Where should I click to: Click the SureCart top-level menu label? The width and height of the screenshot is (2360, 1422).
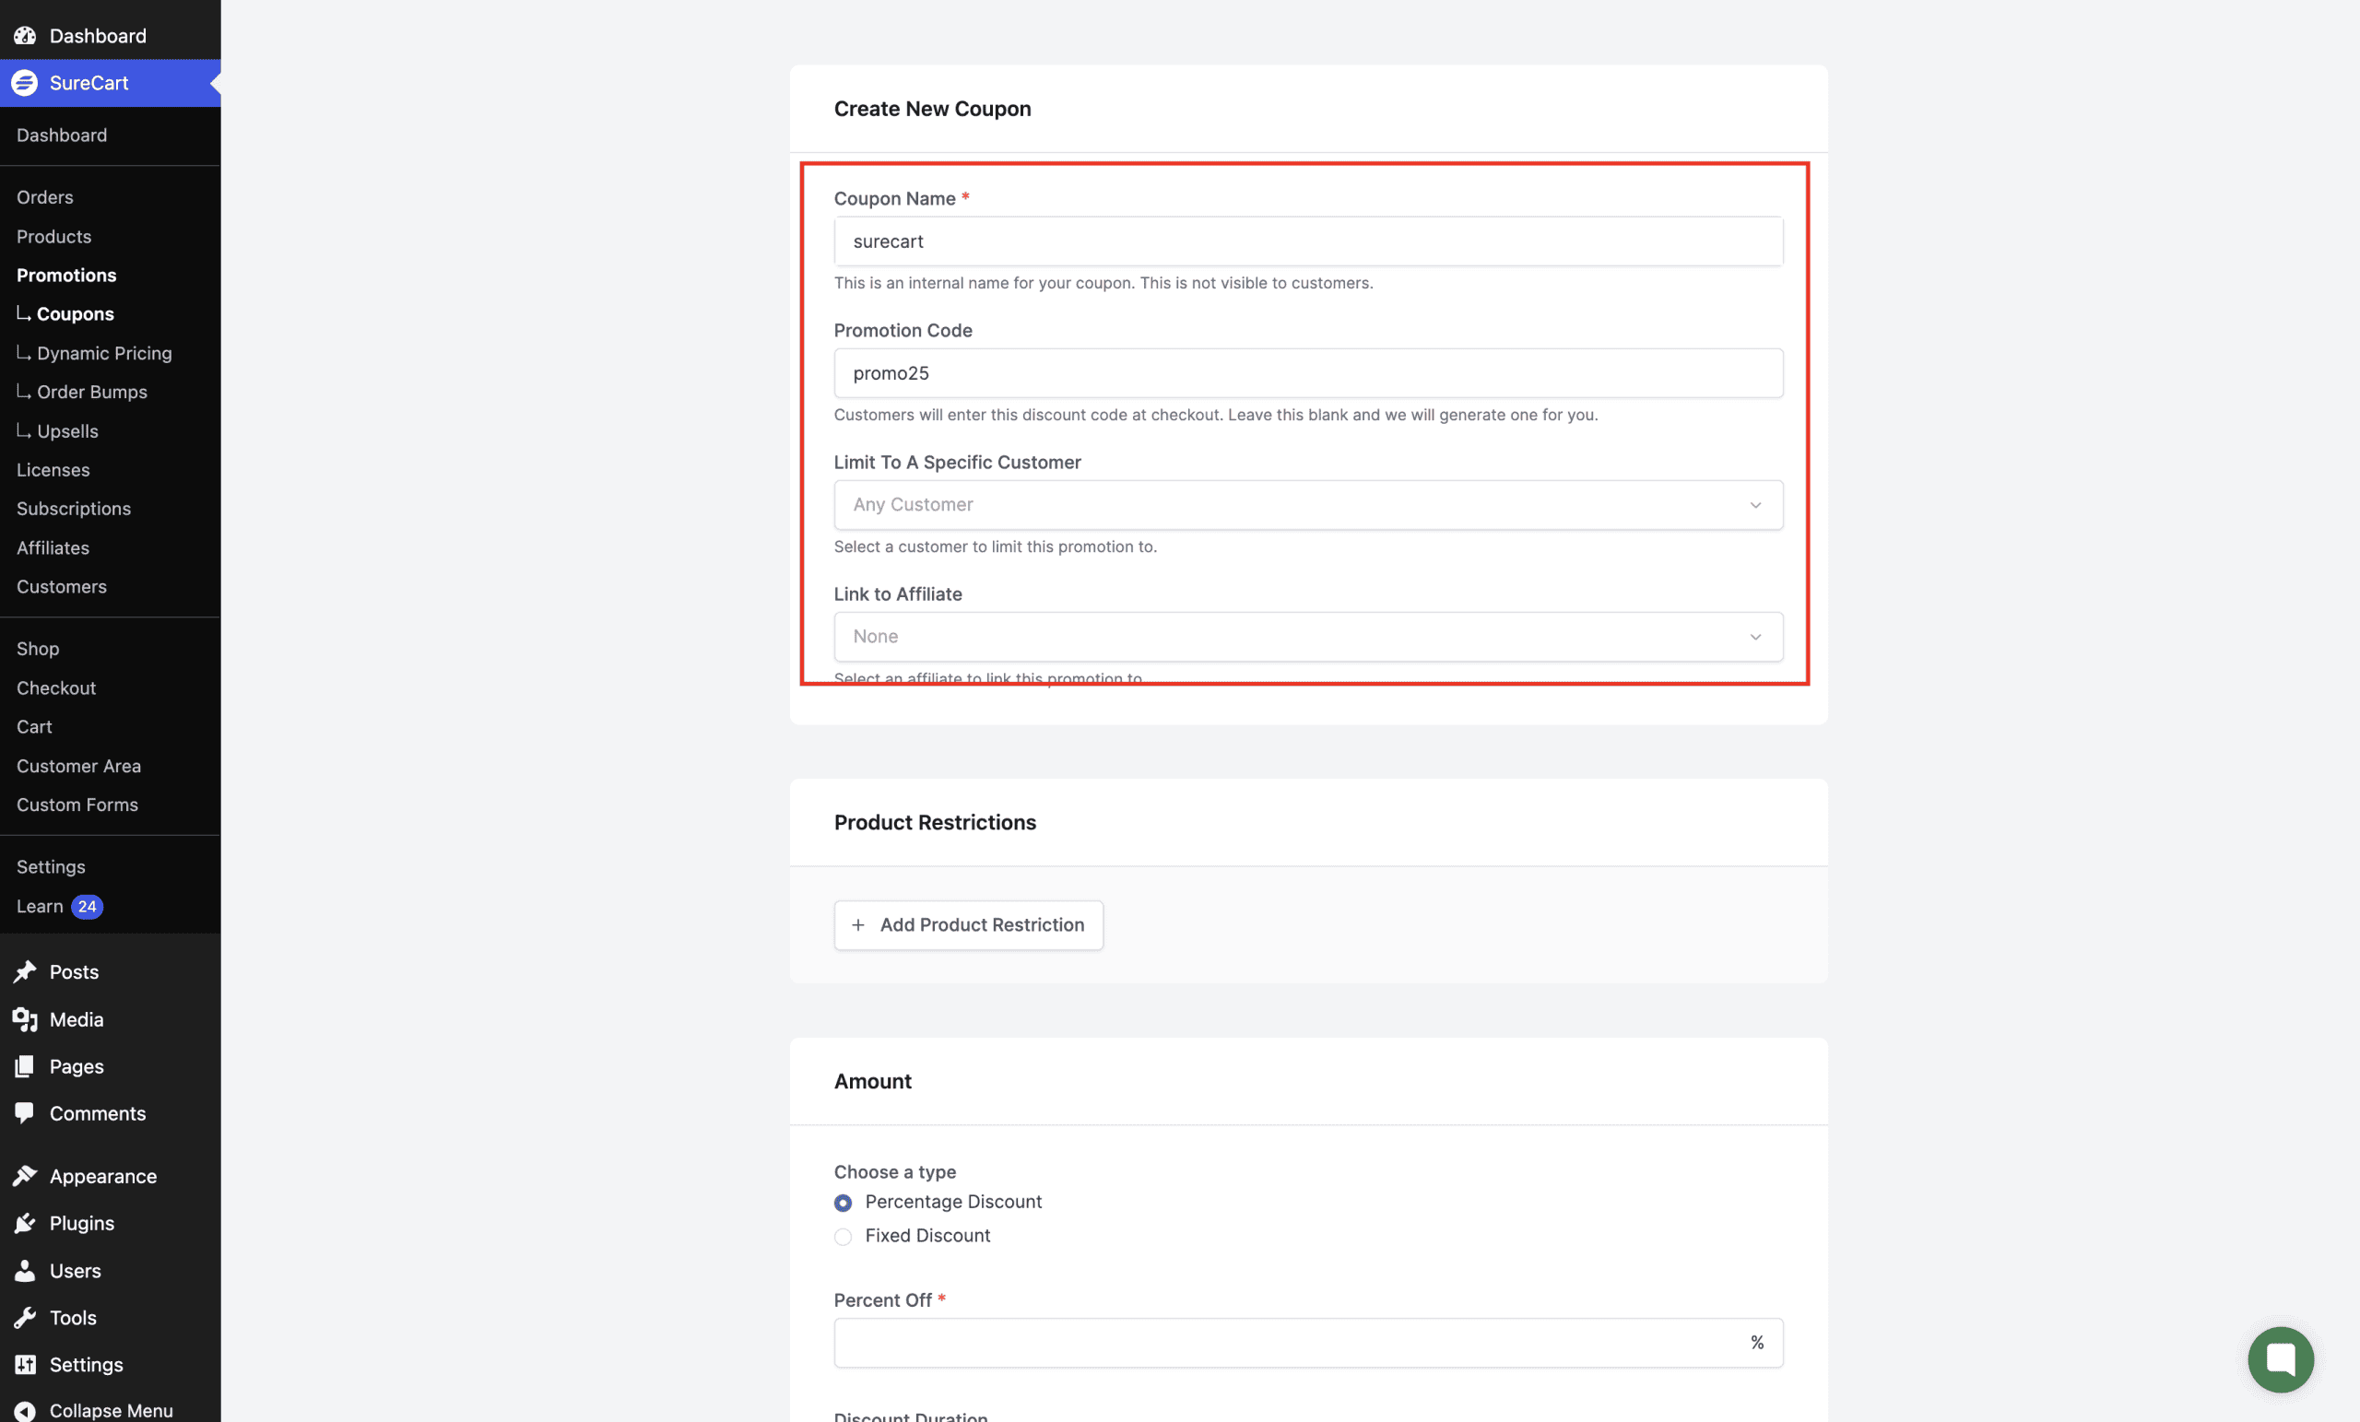[88, 82]
